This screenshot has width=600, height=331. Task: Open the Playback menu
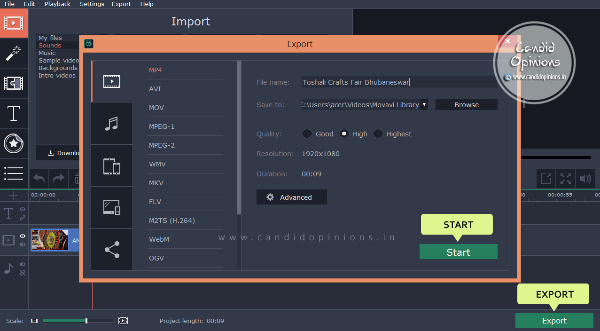click(57, 4)
